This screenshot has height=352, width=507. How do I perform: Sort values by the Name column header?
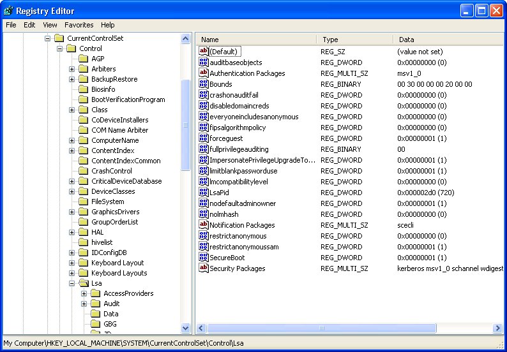[257, 40]
